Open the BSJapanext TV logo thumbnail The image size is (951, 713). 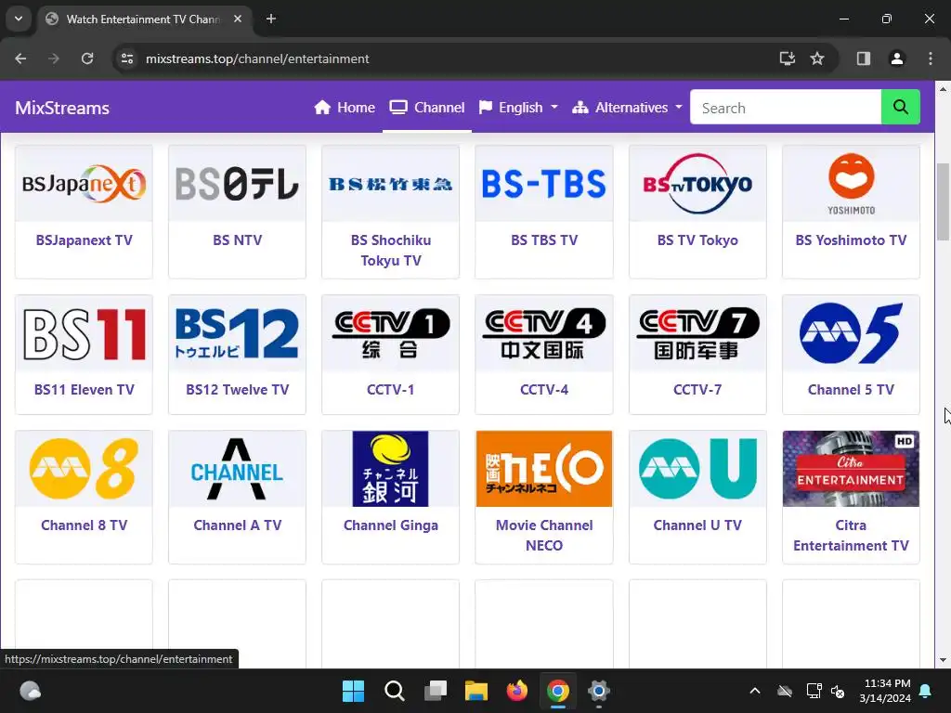(84, 183)
